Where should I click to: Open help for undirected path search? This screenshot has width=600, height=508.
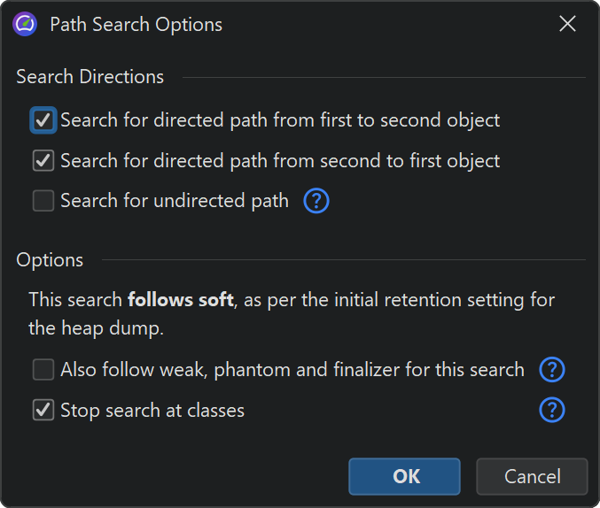(316, 201)
